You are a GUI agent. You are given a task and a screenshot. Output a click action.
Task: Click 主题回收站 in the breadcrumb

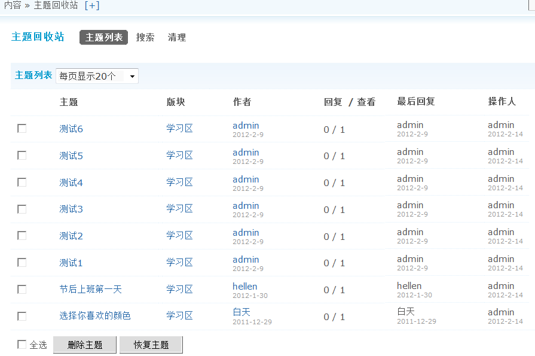pos(56,5)
